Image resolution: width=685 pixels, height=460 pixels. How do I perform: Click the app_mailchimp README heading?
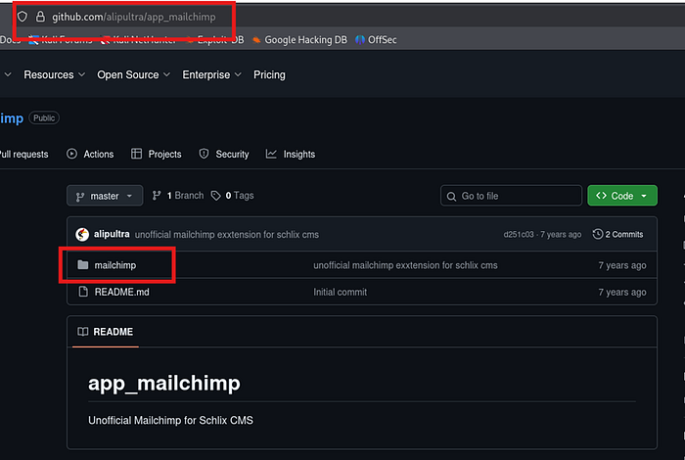pyautogui.click(x=164, y=383)
